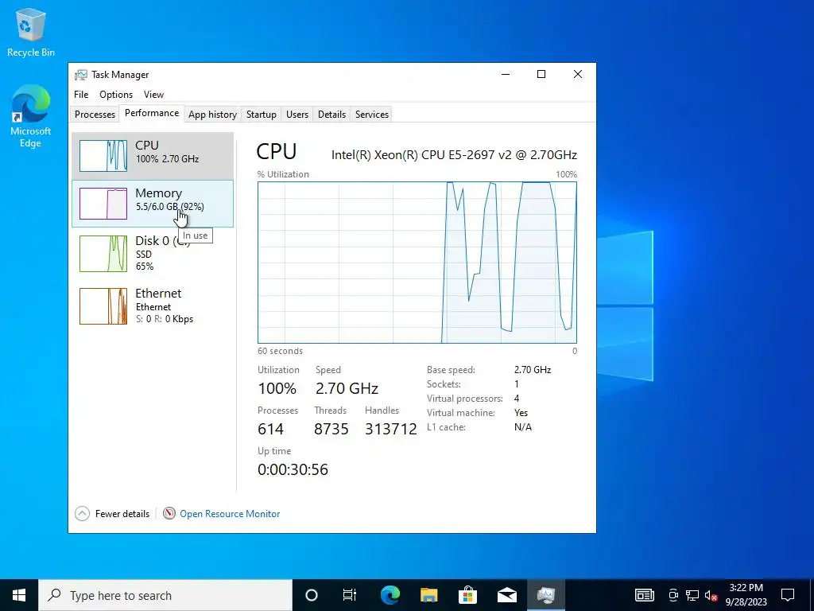814x611 pixels.
Task: Click the Fewer details label
Action: pyautogui.click(x=122, y=514)
